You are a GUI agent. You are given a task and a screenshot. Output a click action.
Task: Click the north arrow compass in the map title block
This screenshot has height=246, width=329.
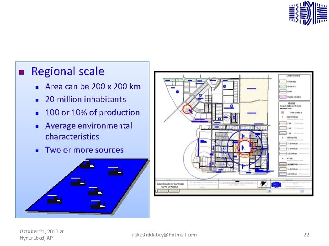[264, 184]
